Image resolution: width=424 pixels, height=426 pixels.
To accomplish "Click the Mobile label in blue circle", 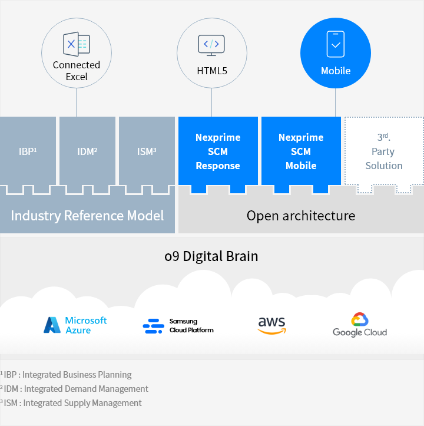I will 335,71.
